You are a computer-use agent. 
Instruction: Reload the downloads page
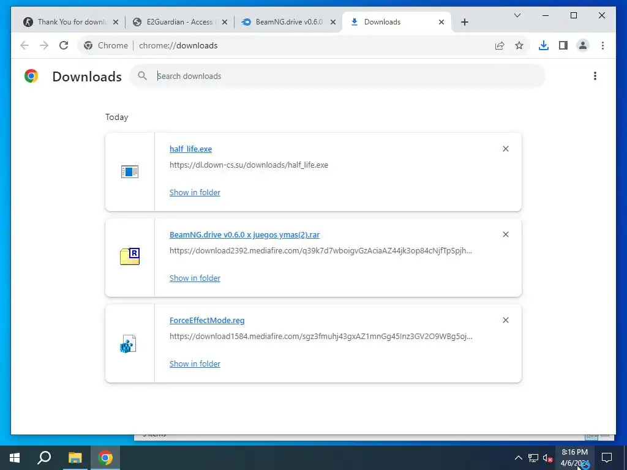[64, 45]
